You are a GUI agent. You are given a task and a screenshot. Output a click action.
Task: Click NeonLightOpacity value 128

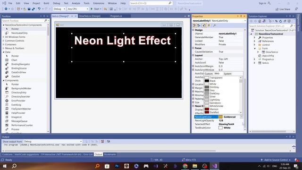(x=221, y=120)
